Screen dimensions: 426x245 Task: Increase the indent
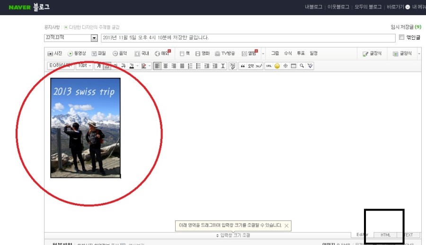(214, 66)
